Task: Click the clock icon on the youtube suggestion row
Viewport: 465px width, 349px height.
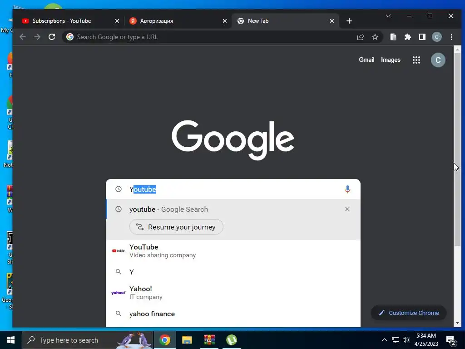Action: [119, 209]
